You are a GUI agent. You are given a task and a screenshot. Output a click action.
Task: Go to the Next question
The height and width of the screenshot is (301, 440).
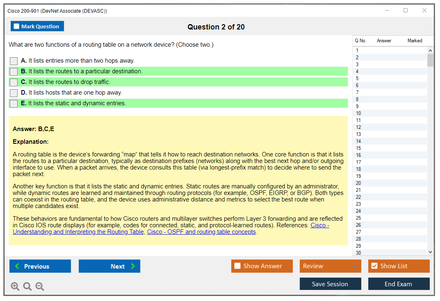(109, 266)
